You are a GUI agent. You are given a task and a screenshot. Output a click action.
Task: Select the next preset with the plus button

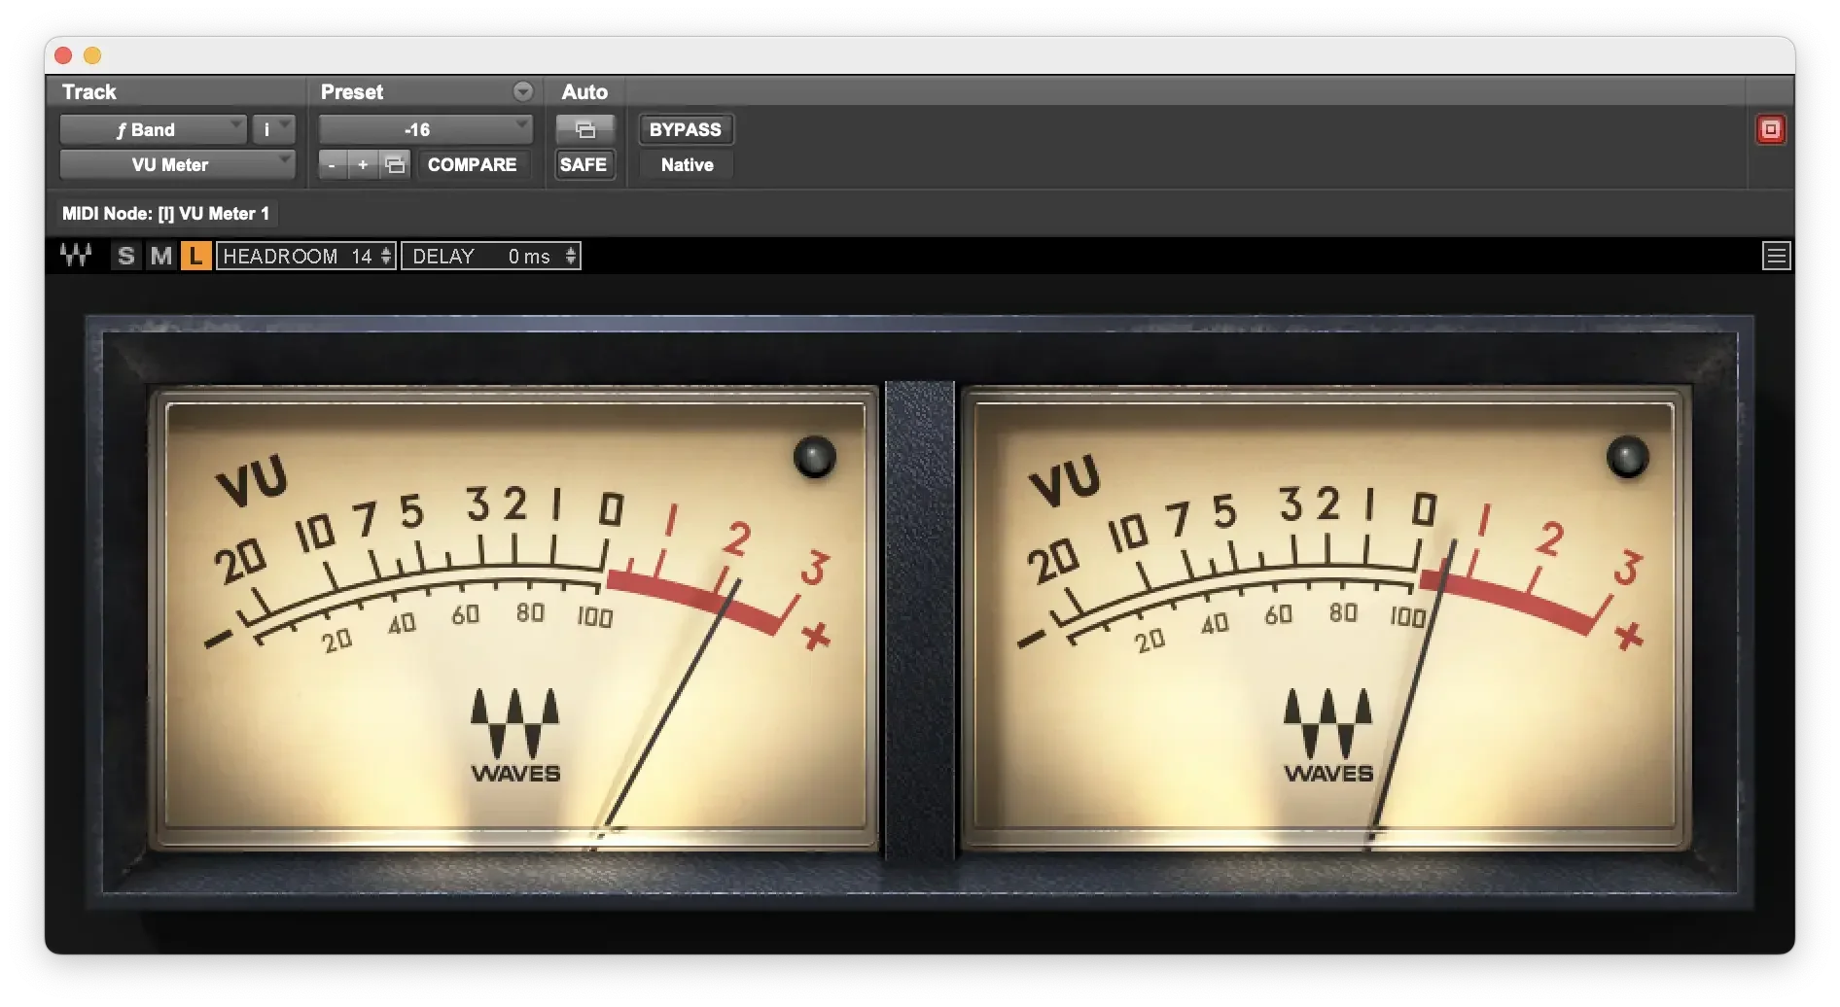click(x=363, y=164)
